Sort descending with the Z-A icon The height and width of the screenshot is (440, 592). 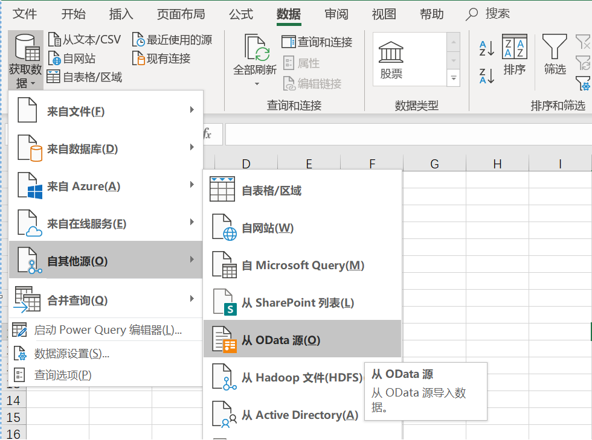click(487, 76)
